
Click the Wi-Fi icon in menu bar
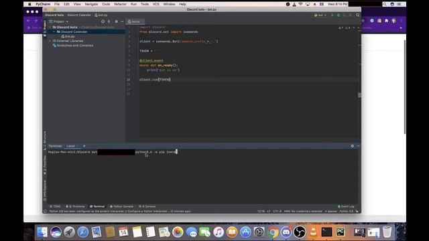point(301,4)
